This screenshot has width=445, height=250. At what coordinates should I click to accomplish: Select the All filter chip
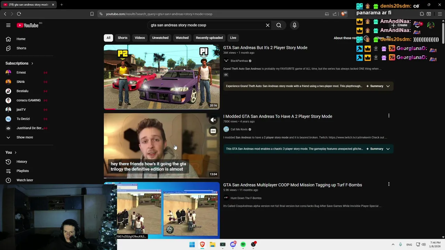pyautogui.click(x=108, y=38)
